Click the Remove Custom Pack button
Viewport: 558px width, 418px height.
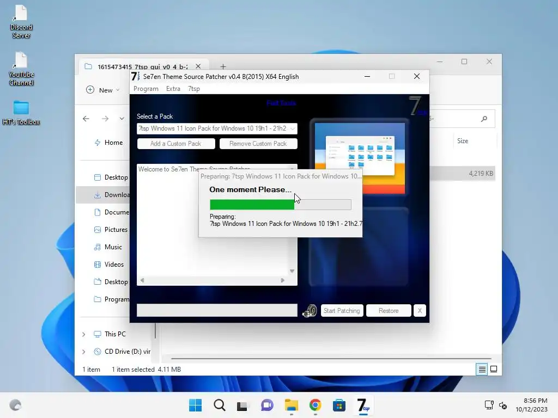(258, 144)
